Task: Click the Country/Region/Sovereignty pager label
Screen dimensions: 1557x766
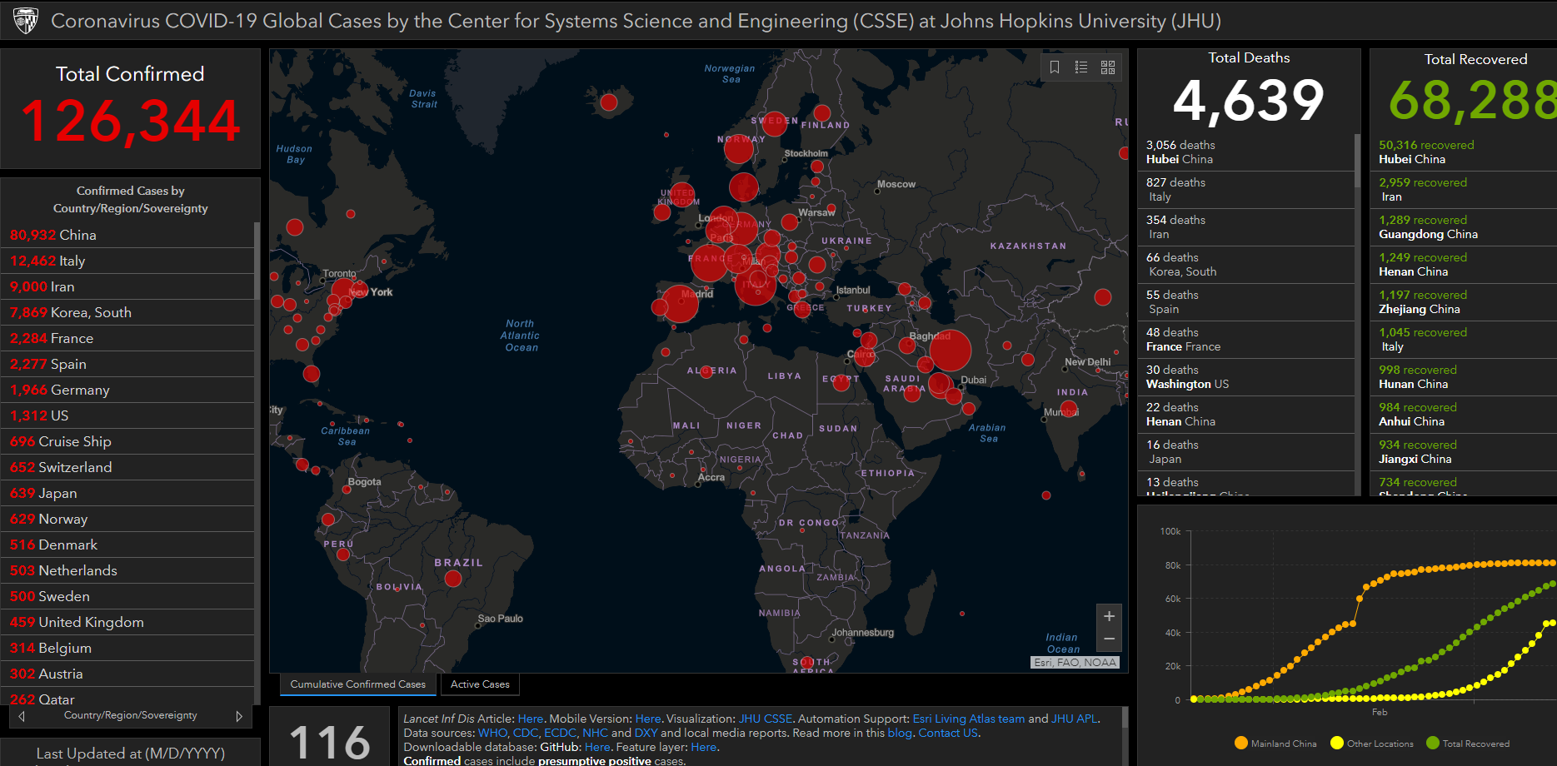Action: pos(131,715)
